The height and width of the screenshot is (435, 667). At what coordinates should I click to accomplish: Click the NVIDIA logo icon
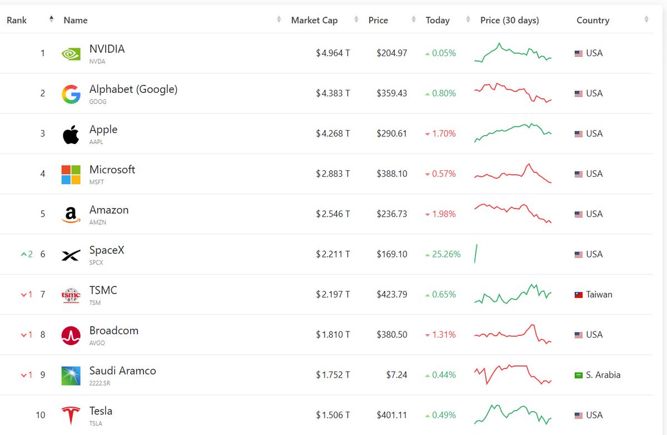pos(71,54)
